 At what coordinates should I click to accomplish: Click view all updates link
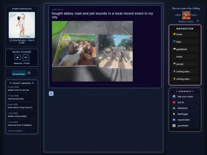pos(16,131)
